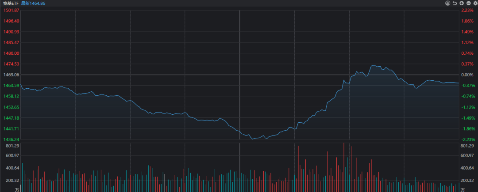Viewport: 478px width, 192px height.
Task: Click the 最新1464.86 latest price text
Action: click(33, 3)
